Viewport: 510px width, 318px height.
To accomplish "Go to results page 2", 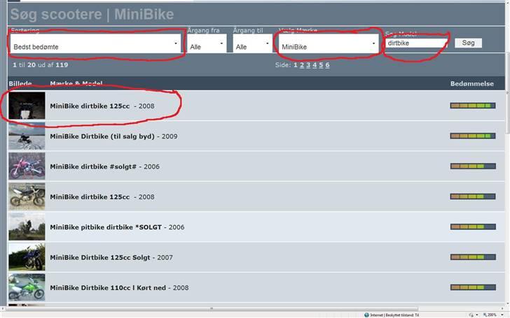I will coord(302,65).
